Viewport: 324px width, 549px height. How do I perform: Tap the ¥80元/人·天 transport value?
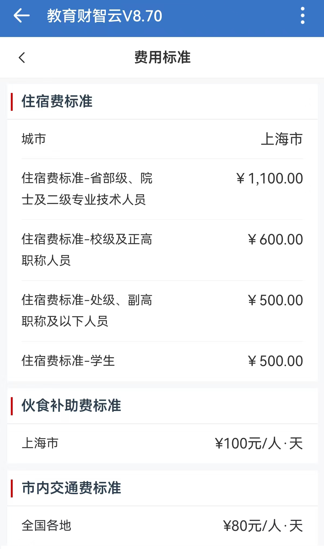tap(263, 526)
